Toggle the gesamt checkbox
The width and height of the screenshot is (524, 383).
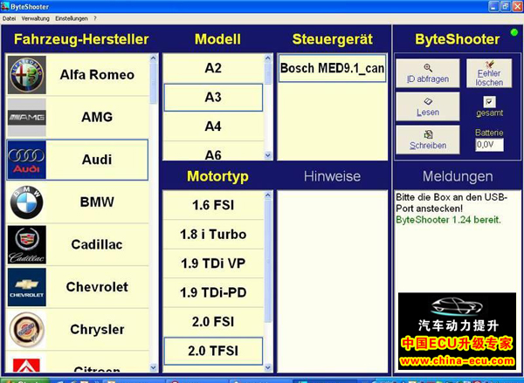tap(489, 102)
